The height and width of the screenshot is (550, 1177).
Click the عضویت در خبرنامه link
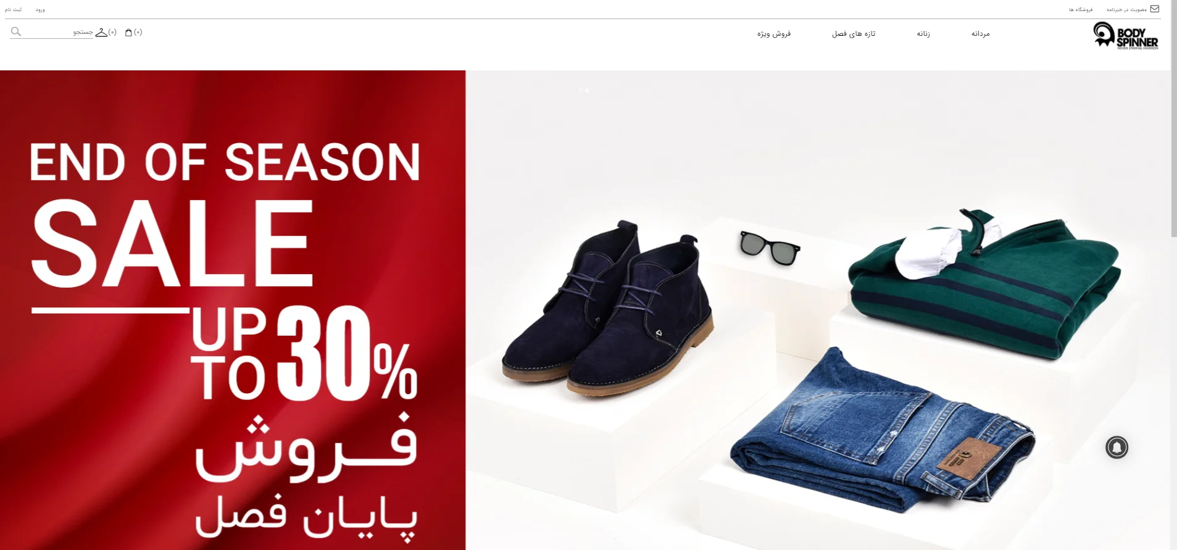pyautogui.click(x=1126, y=10)
